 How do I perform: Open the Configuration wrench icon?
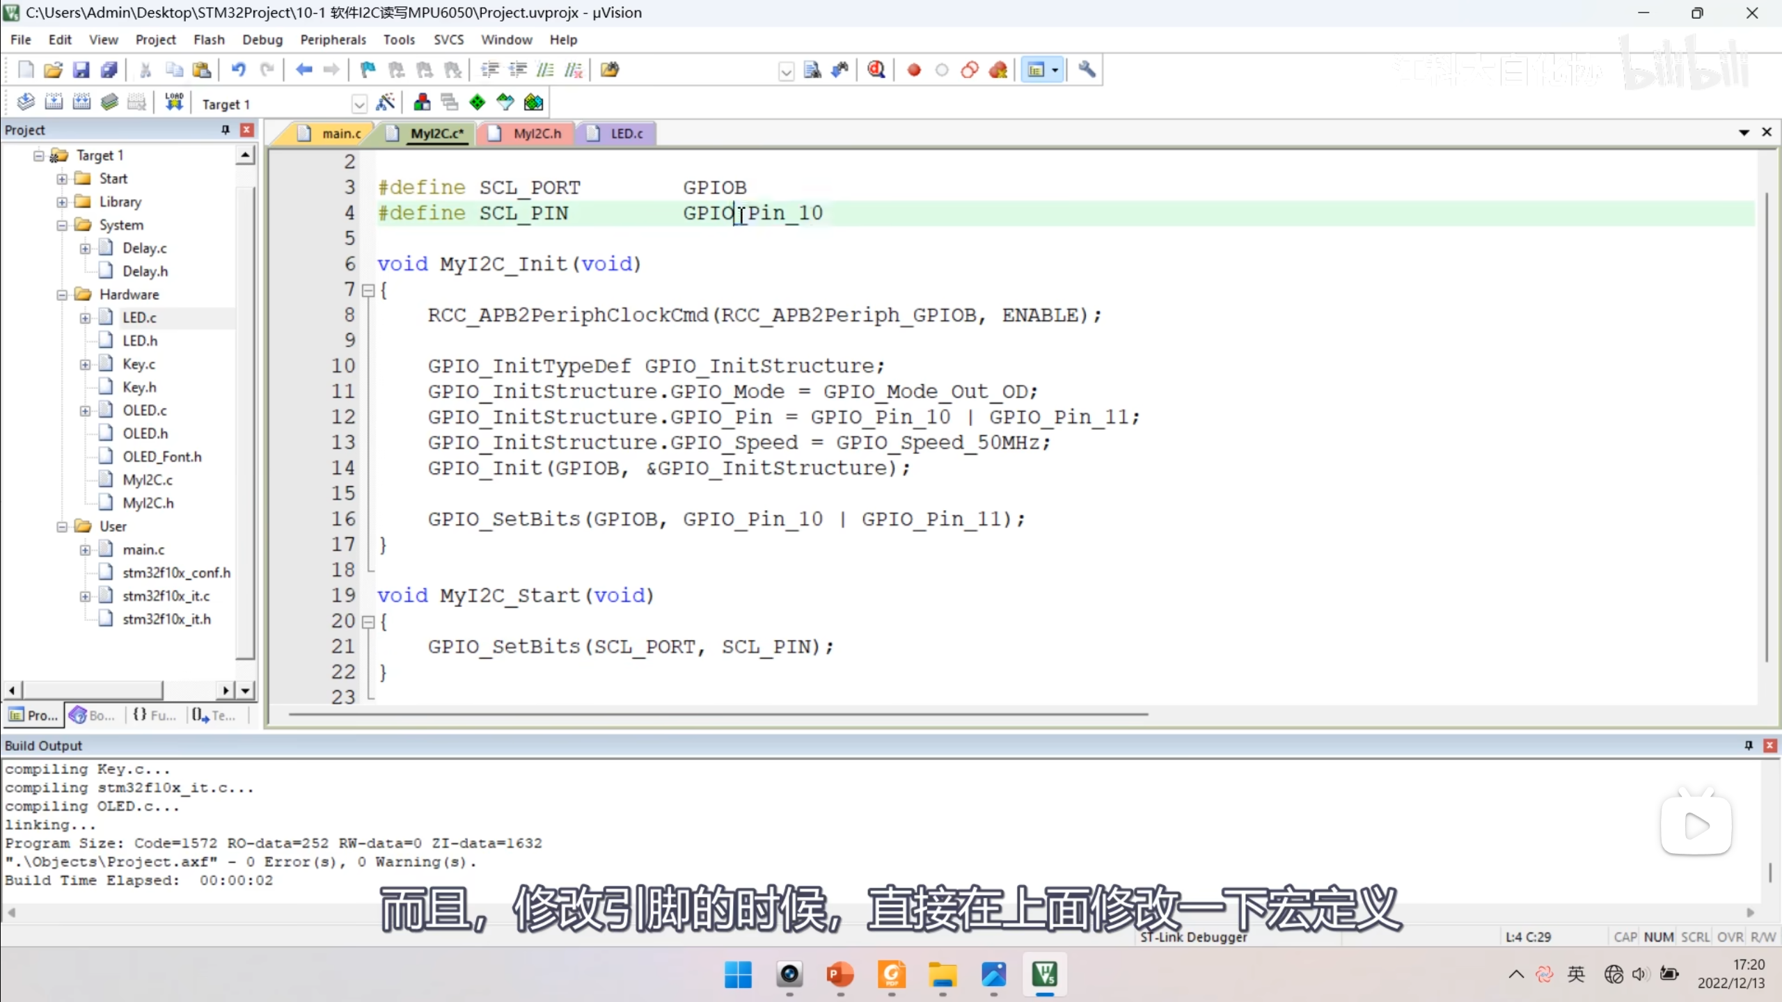tap(1087, 70)
